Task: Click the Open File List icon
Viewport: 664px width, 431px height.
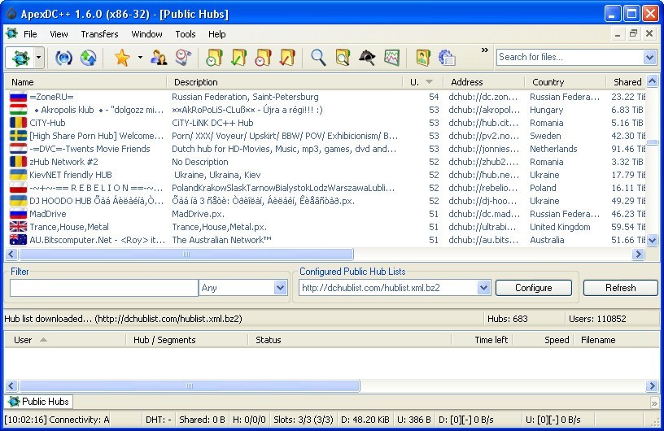Action: click(x=422, y=58)
